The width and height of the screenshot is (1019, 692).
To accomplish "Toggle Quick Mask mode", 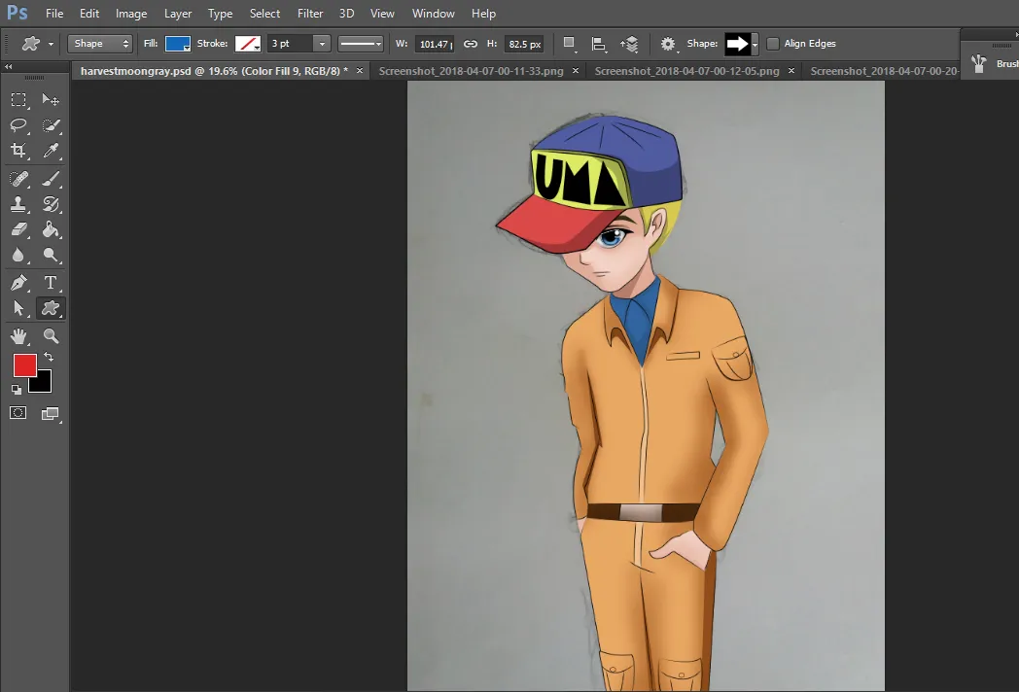I will 18,413.
